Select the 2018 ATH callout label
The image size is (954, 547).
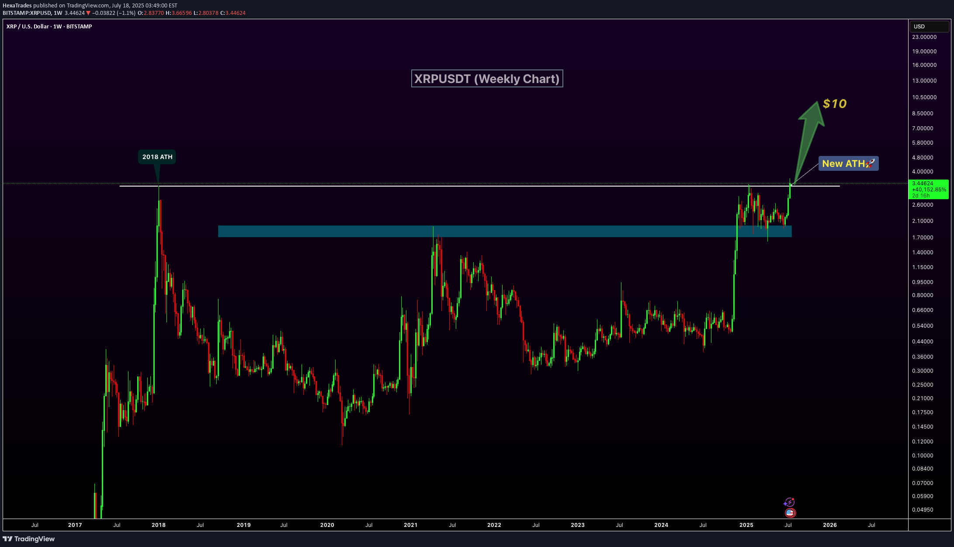[157, 157]
